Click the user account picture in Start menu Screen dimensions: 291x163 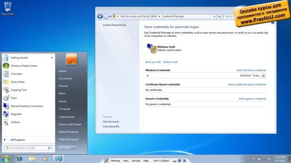71,59
